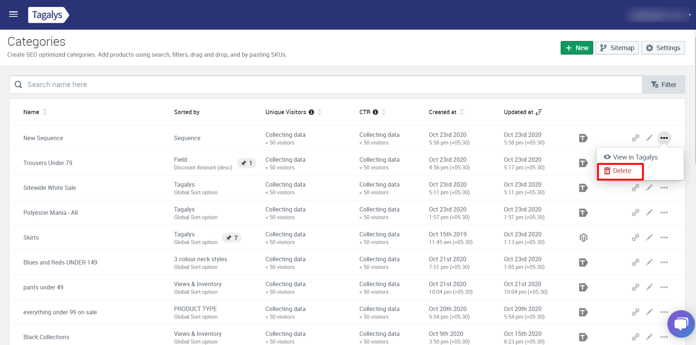Open the Trousers Under 79 category
The height and width of the screenshot is (345, 696).
point(48,163)
